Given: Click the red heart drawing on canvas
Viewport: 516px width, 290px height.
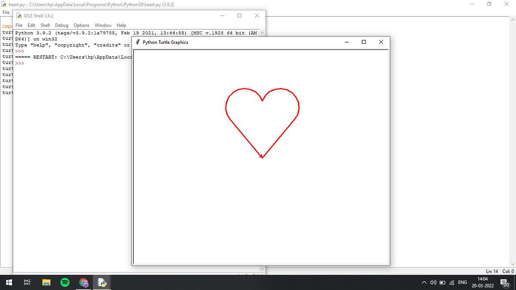Looking at the screenshot, I should pyautogui.click(x=262, y=123).
